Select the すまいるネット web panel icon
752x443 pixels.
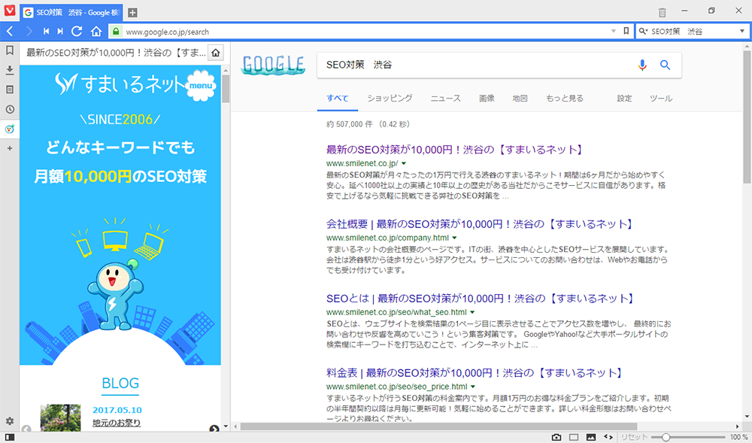pyautogui.click(x=10, y=129)
